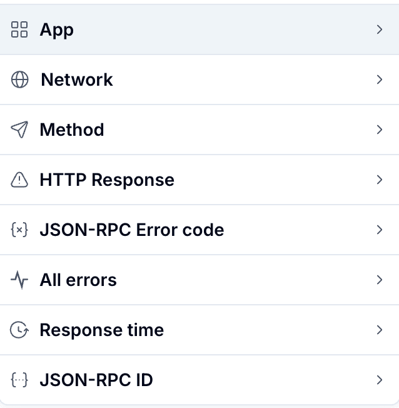This screenshot has height=408, width=399.
Task: Click the Response time clock icon
Action: click(20, 330)
